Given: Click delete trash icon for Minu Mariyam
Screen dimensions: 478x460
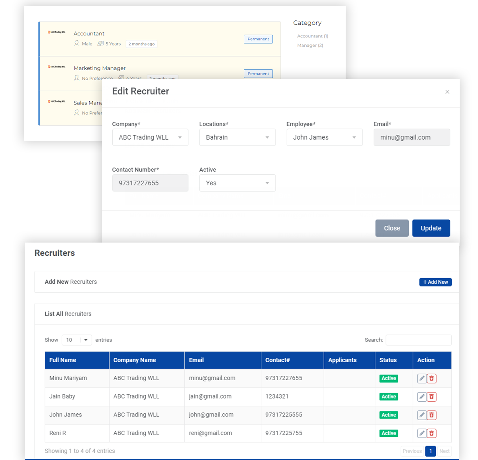Looking at the screenshot, I should [x=431, y=378].
